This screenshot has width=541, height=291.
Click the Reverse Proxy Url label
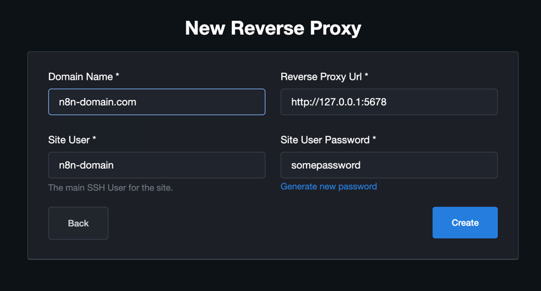(321, 77)
